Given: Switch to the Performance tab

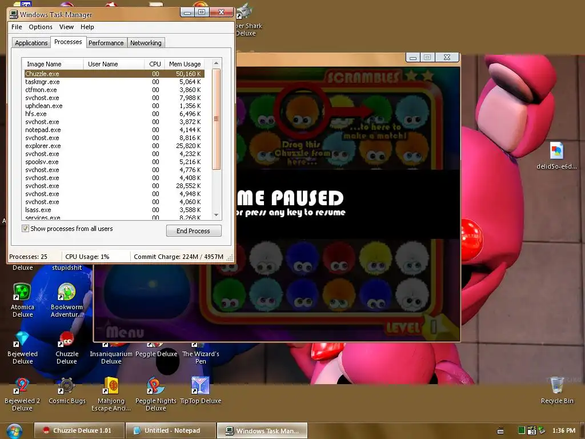Looking at the screenshot, I should point(106,43).
